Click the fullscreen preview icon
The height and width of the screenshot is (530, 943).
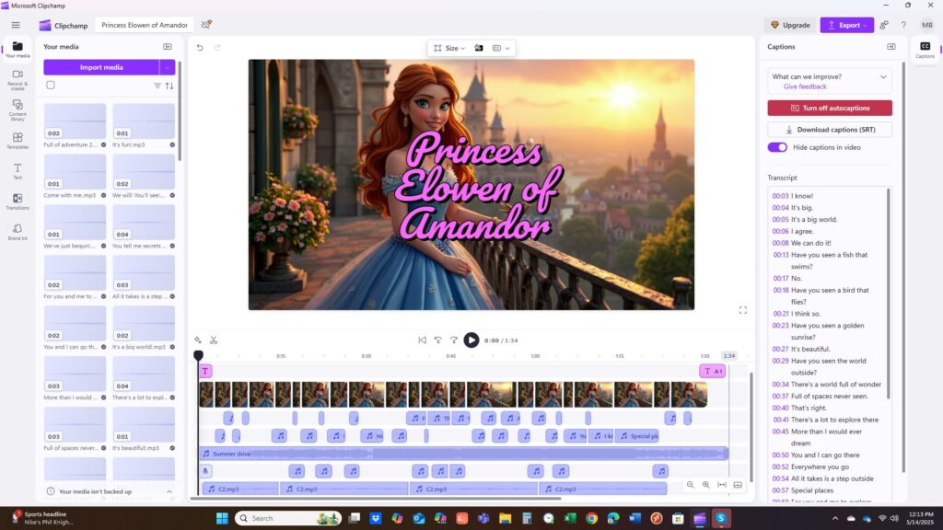pos(743,310)
